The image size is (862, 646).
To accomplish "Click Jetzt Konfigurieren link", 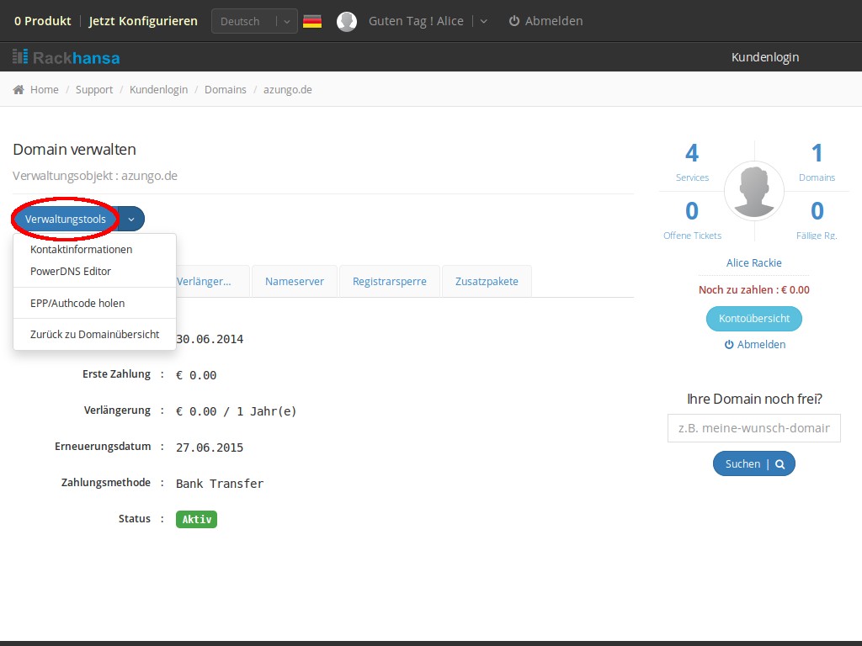I will pyautogui.click(x=143, y=21).
